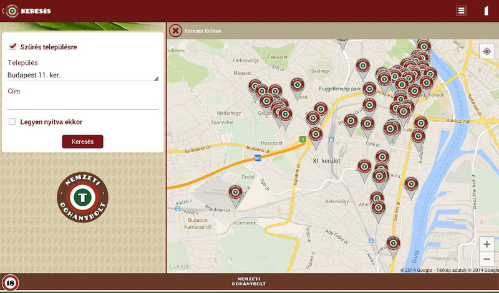499x293 pixels.
Task: Click the Farkasvölgy map label
Action: [245, 60]
